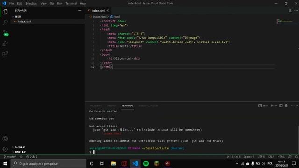This screenshot has height=168, width=299.
Task: Change end of line sequence CRLF
Action: point(271,157)
